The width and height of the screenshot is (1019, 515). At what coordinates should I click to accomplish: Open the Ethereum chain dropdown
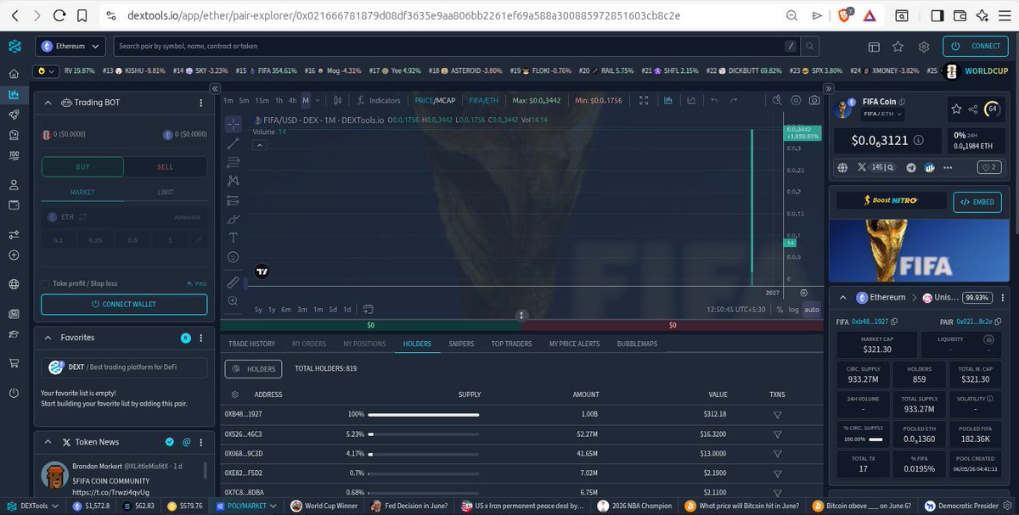pyautogui.click(x=70, y=46)
